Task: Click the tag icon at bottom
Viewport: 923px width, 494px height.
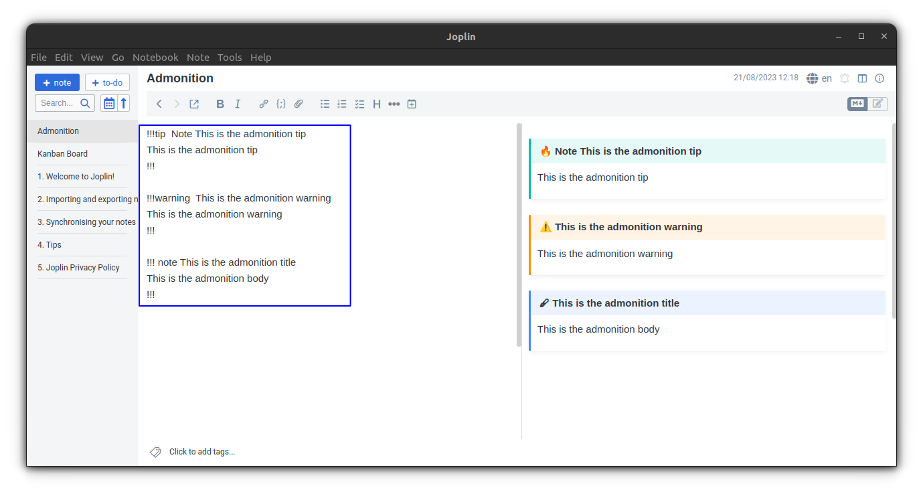Action: pos(155,452)
